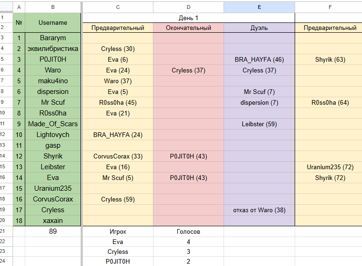Click the select-all corner box
This screenshot has height=266, width=362.
[x=6, y=7]
